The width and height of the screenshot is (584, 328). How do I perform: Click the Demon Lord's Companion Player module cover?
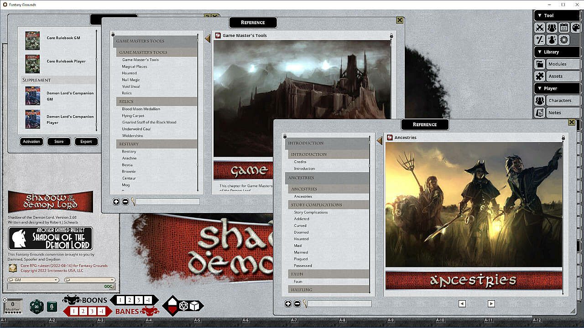32,119
